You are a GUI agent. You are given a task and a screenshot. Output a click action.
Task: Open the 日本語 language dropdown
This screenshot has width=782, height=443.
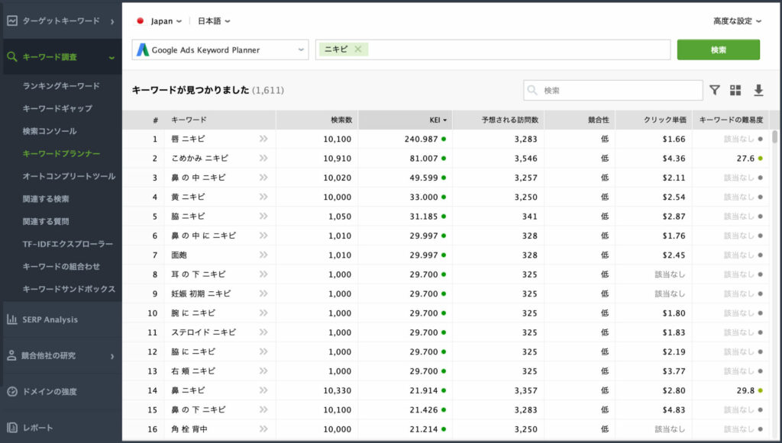pyautogui.click(x=214, y=21)
